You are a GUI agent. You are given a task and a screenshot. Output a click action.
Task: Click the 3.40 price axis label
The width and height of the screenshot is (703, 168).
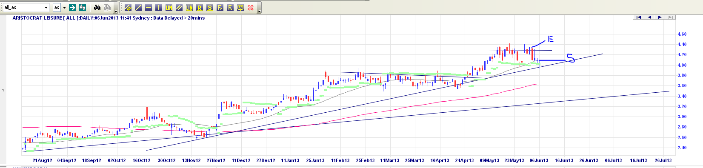pyautogui.click(x=682, y=96)
